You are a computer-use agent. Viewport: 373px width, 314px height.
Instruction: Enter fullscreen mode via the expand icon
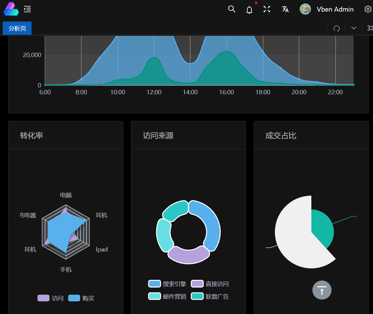click(x=266, y=9)
